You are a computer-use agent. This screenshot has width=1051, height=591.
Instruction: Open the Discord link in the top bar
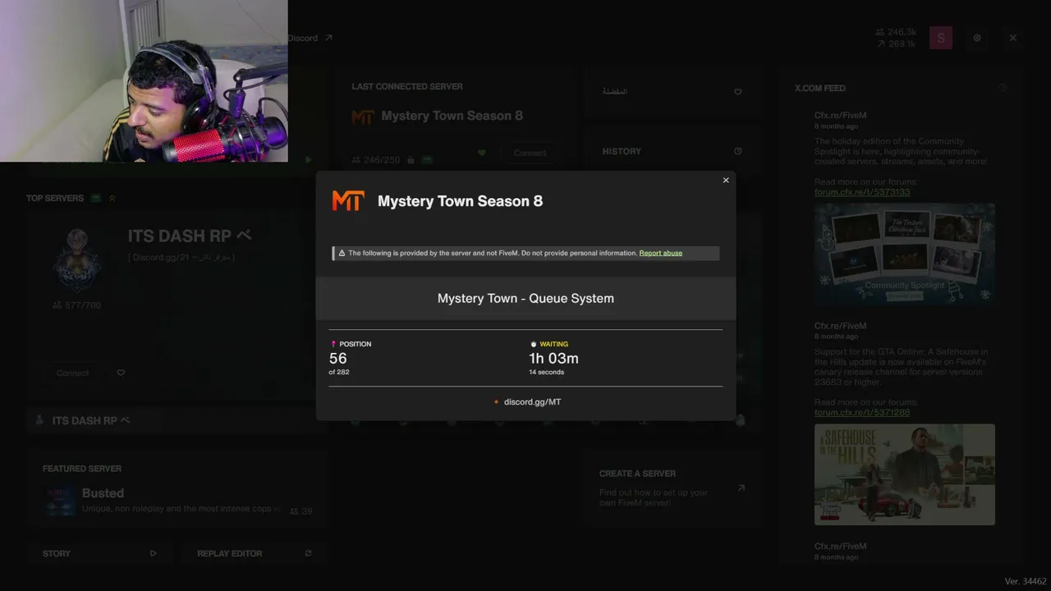(302, 38)
